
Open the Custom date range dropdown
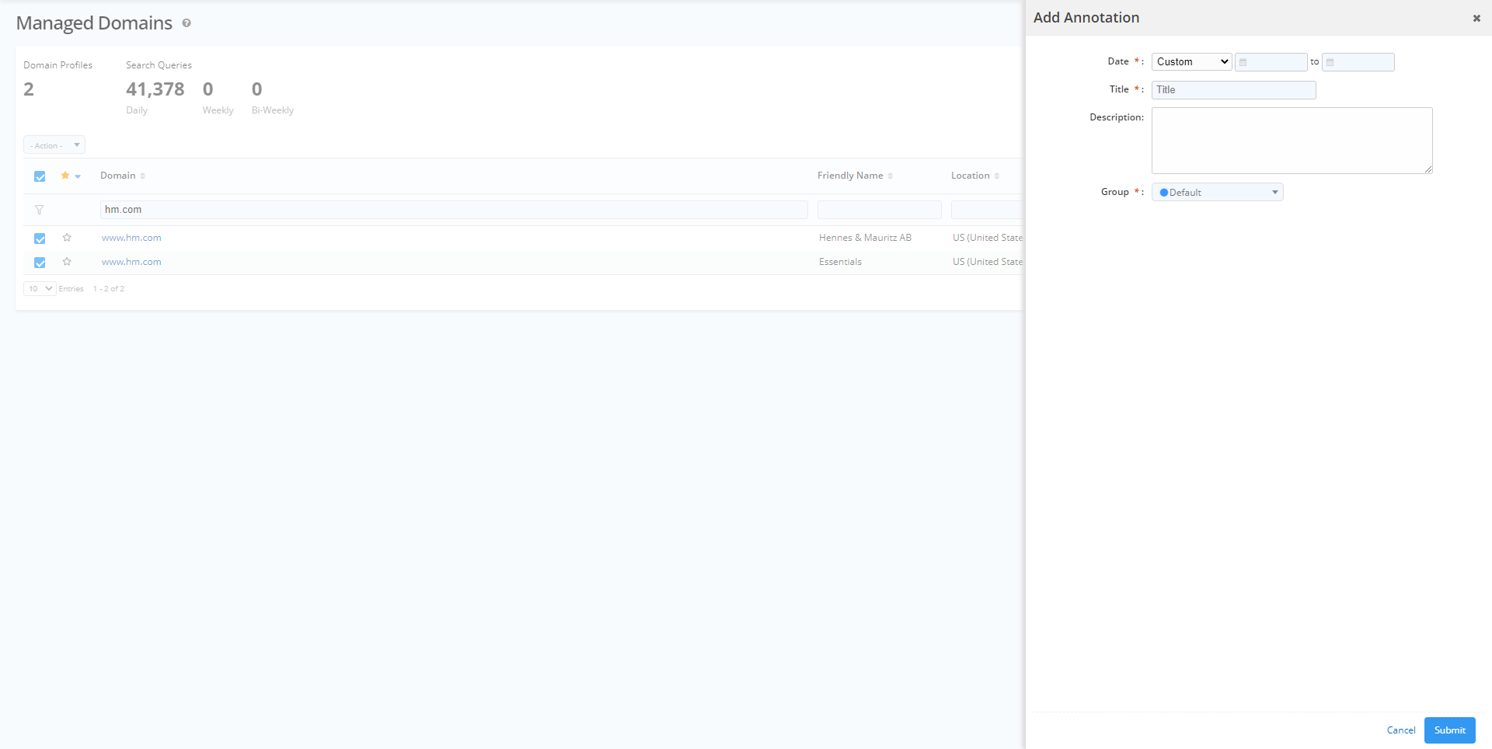click(1191, 62)
